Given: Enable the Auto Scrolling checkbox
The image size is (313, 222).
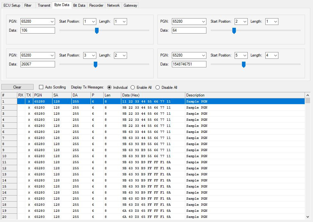Looking at the screenshot, I should [x=41, y=87].
